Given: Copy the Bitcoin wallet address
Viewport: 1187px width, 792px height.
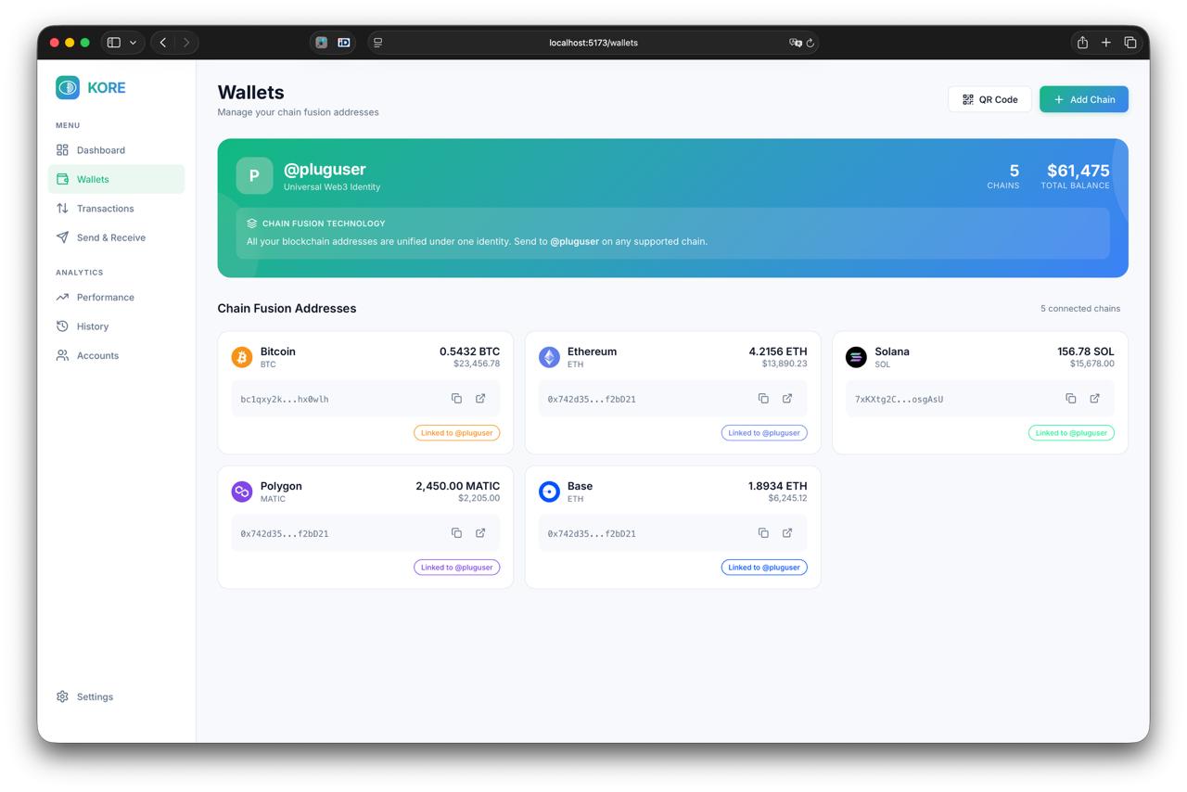Looking at the screenshot, I should [456, 399].
